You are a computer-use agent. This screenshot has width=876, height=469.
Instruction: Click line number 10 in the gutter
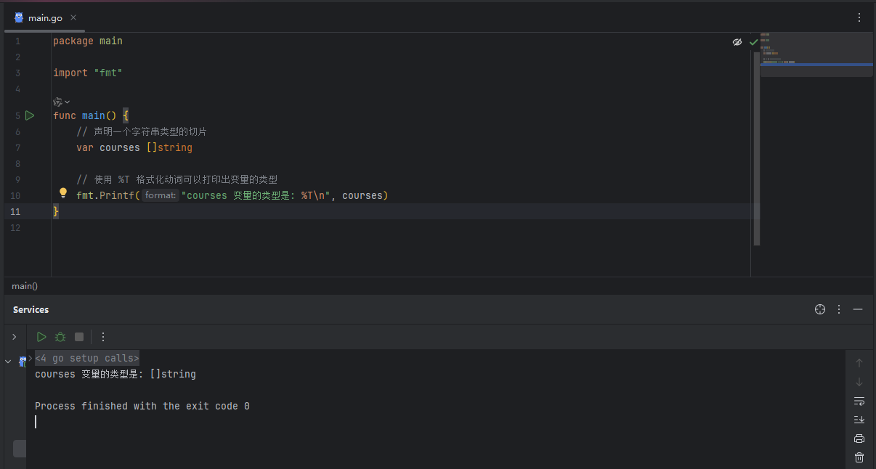16,195
